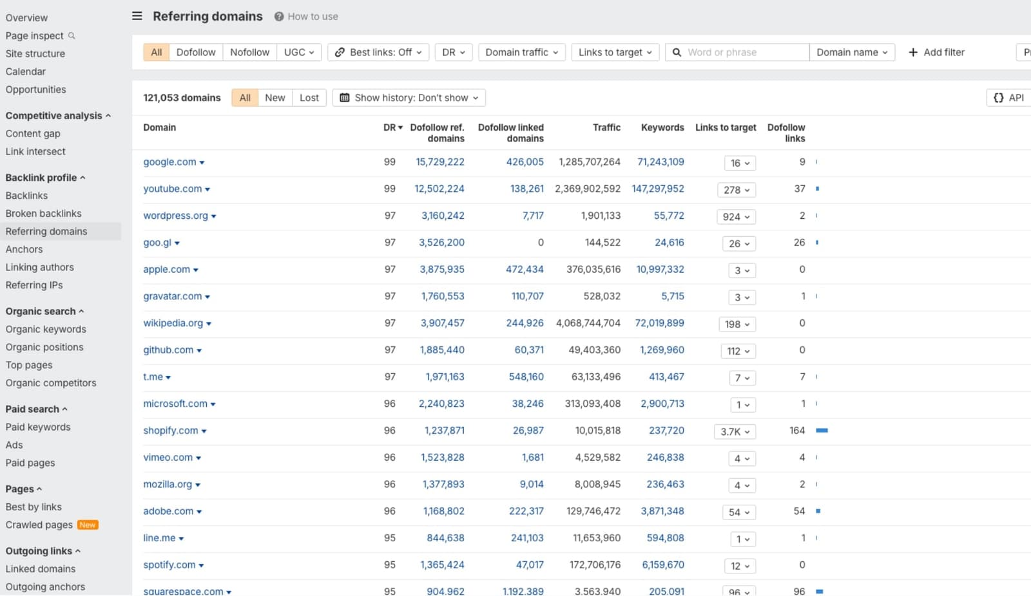Go to Broken backlinks page
This screenshot has width=1031, height=596.
tap(43, 214)
